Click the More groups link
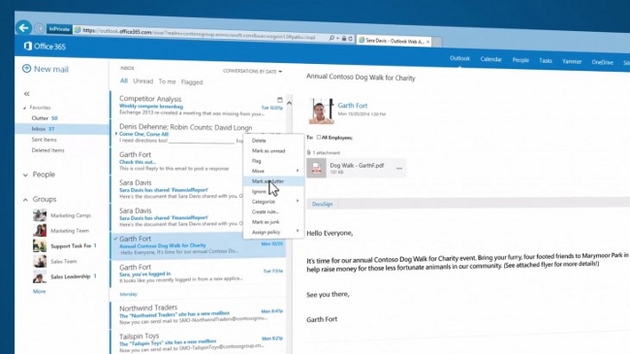Screen dimensions: 630x354 (40, 291)
